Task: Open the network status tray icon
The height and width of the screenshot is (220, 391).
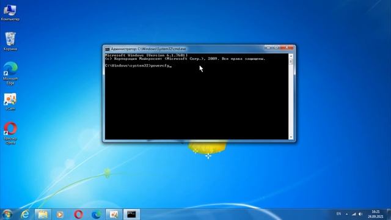Action: click(354, 214)
